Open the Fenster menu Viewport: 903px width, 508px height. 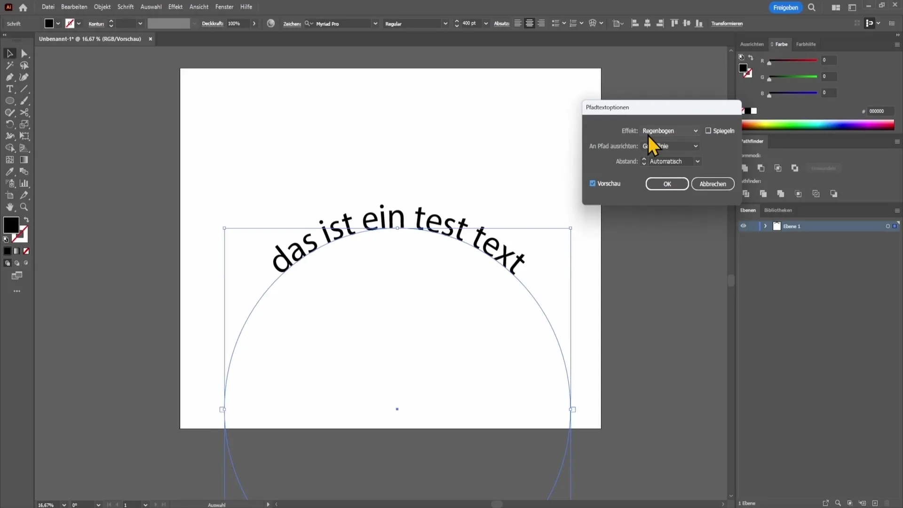224,7
